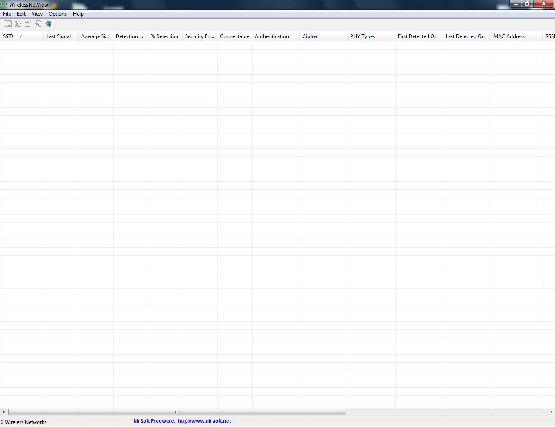This screenshot has width=555, height=427.
Task: Click the Exit door toolbar icon
Action: coord(48,24)
